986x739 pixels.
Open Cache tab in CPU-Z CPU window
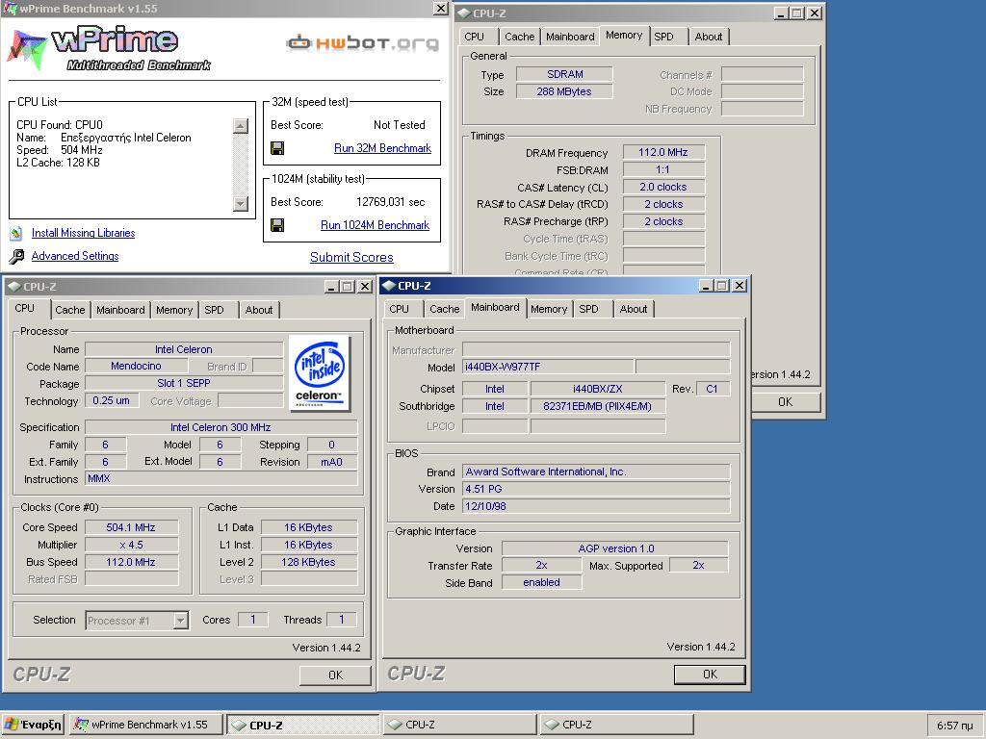tap(69, 310)
